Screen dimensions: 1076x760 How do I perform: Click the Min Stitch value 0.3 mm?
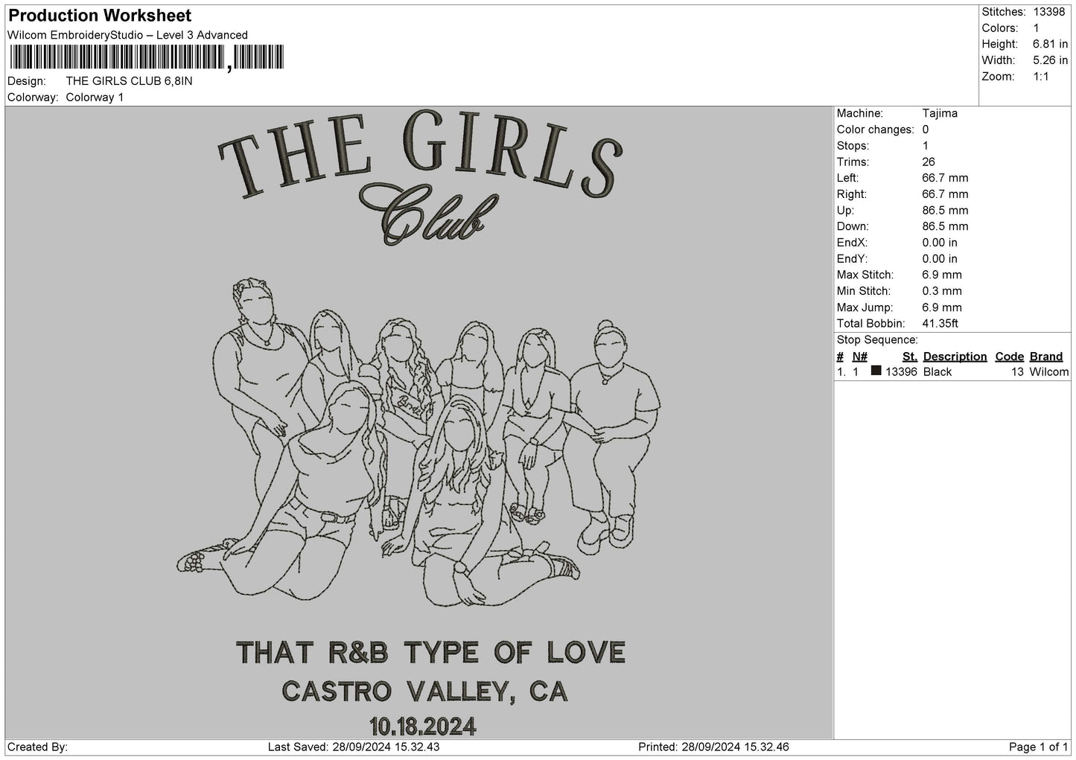(942, 291)
